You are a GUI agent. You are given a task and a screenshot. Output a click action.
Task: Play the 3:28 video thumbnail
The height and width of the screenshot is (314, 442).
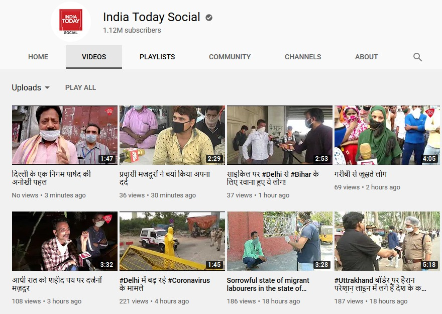click(x=280, y=241)
